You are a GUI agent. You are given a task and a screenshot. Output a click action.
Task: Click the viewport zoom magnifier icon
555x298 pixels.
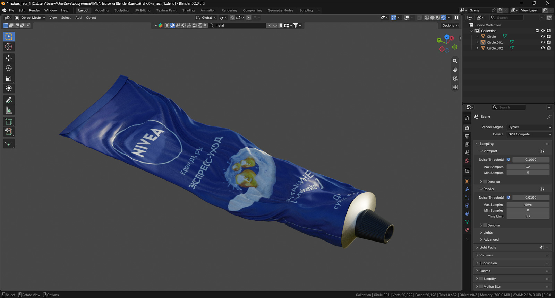coord(455,61)
